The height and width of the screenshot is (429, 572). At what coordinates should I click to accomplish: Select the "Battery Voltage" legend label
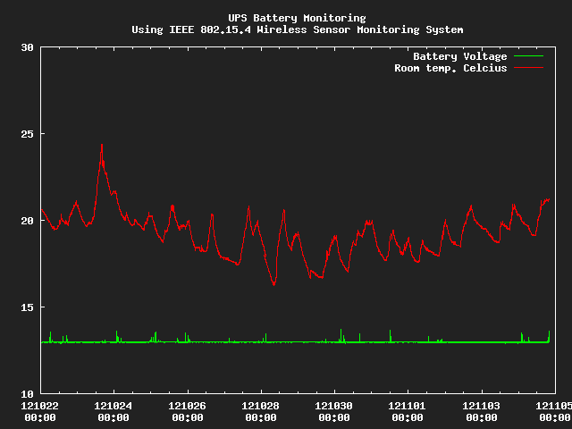coord(459,56)
